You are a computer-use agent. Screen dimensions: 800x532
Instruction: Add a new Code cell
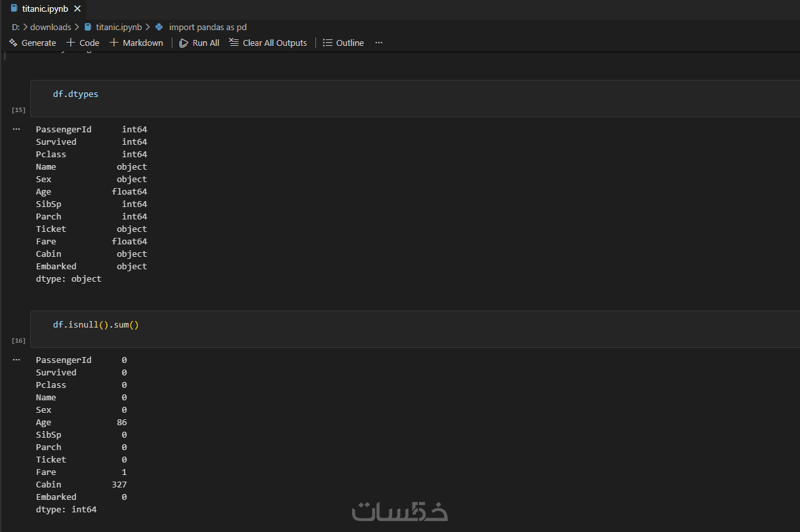[83, 43]
